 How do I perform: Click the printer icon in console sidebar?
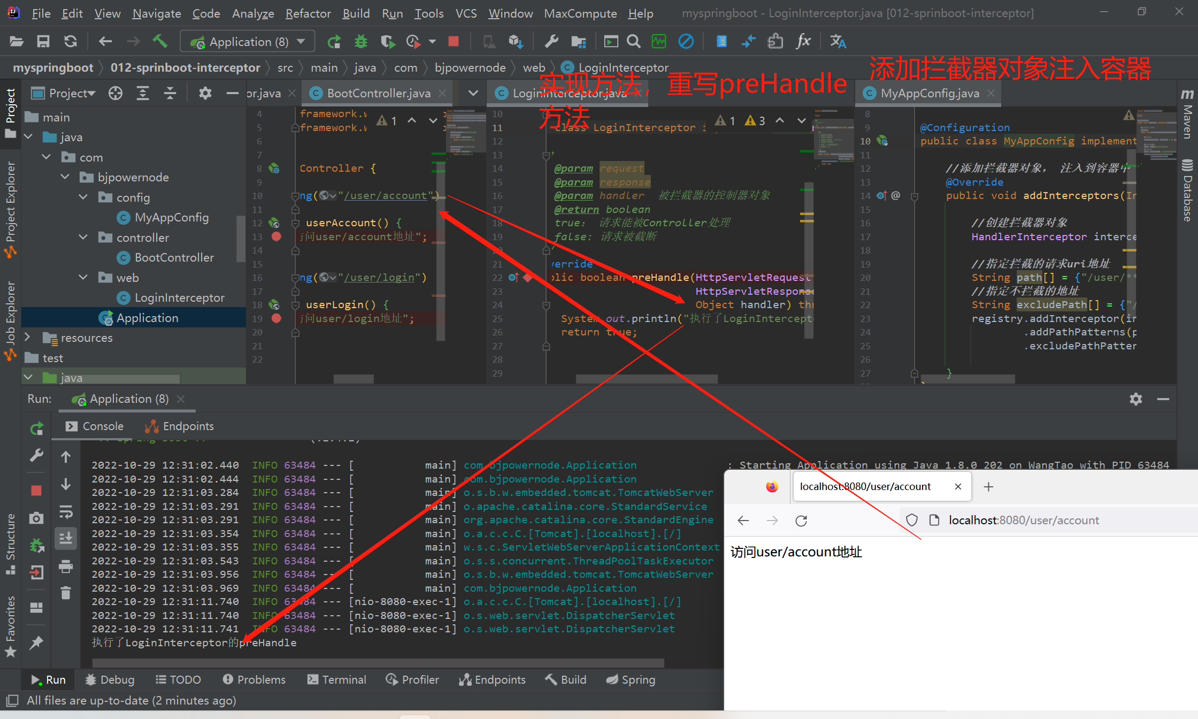66,566
